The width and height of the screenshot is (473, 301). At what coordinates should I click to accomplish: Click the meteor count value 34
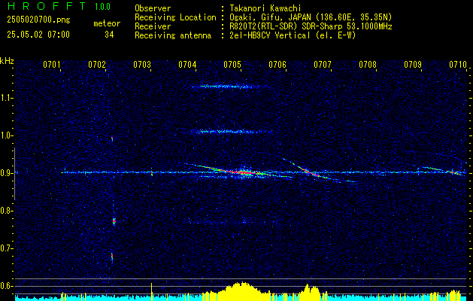click(x=109, y=35)
